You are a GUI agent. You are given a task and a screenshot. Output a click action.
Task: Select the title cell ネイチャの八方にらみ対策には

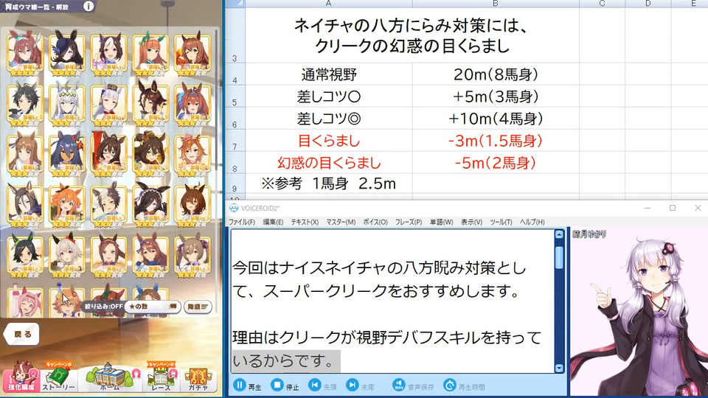(412, 35)
